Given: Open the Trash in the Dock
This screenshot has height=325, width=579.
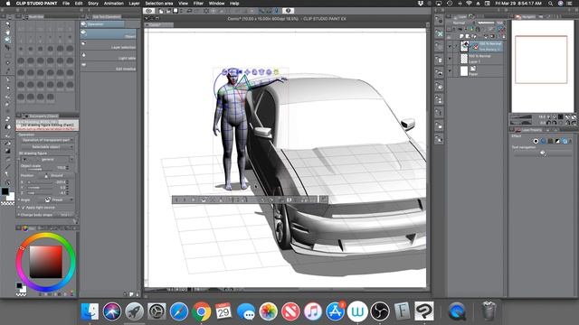Looking at the screenshot, I should [x=489, y=311].
